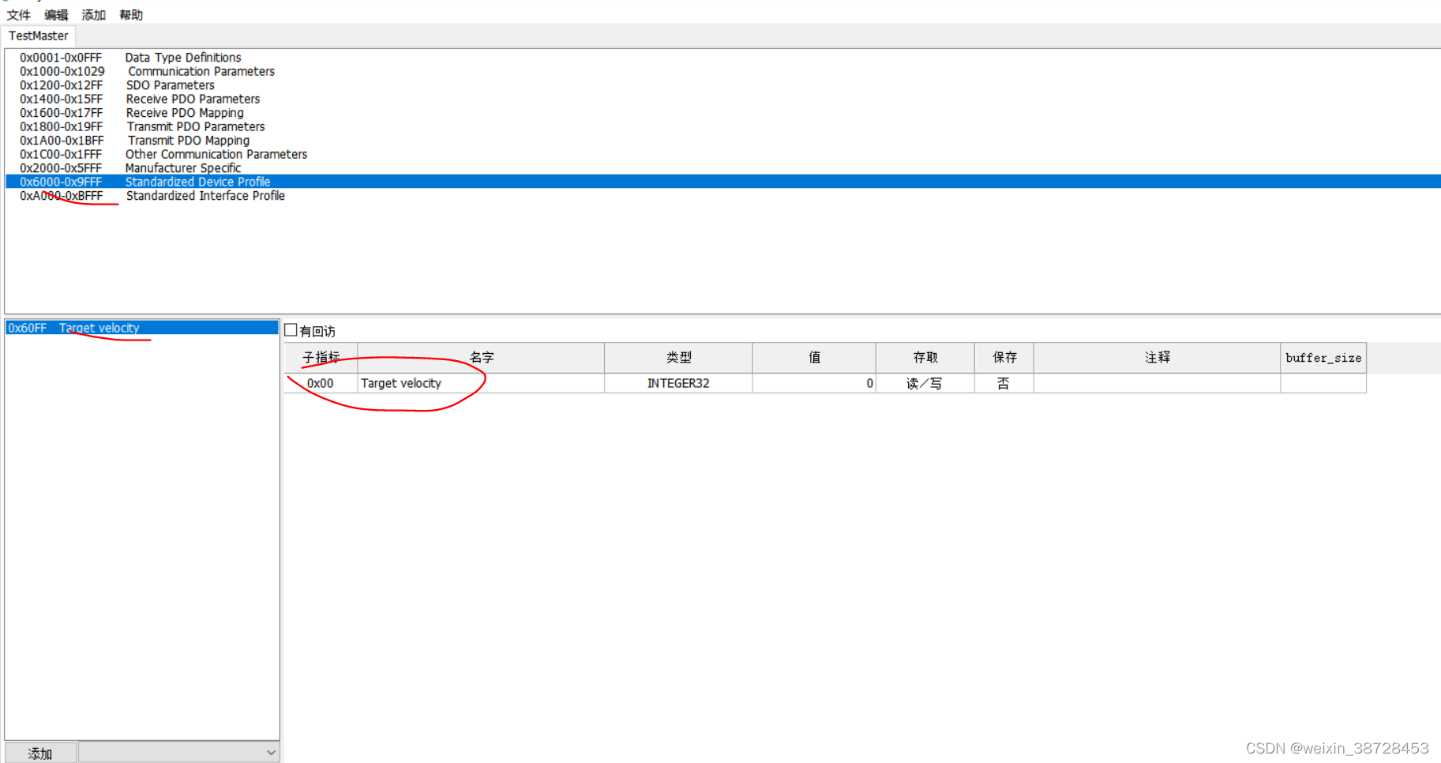Toggle the 有回访 checkbox
This screenshot has height=763, width=1441.
[x=291, y=330]
